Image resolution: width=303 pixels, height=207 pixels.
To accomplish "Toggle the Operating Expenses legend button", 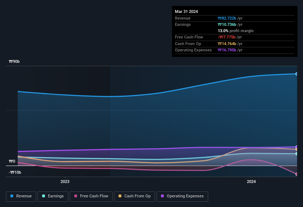I will (182, 196).
